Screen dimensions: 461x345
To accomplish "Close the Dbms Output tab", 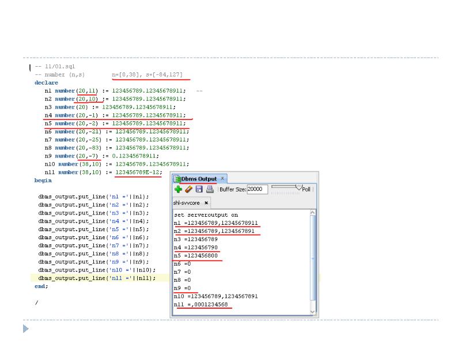I will pos(222,179).
